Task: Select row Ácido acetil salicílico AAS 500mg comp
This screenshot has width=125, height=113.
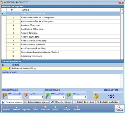Action: pos(63,21)
